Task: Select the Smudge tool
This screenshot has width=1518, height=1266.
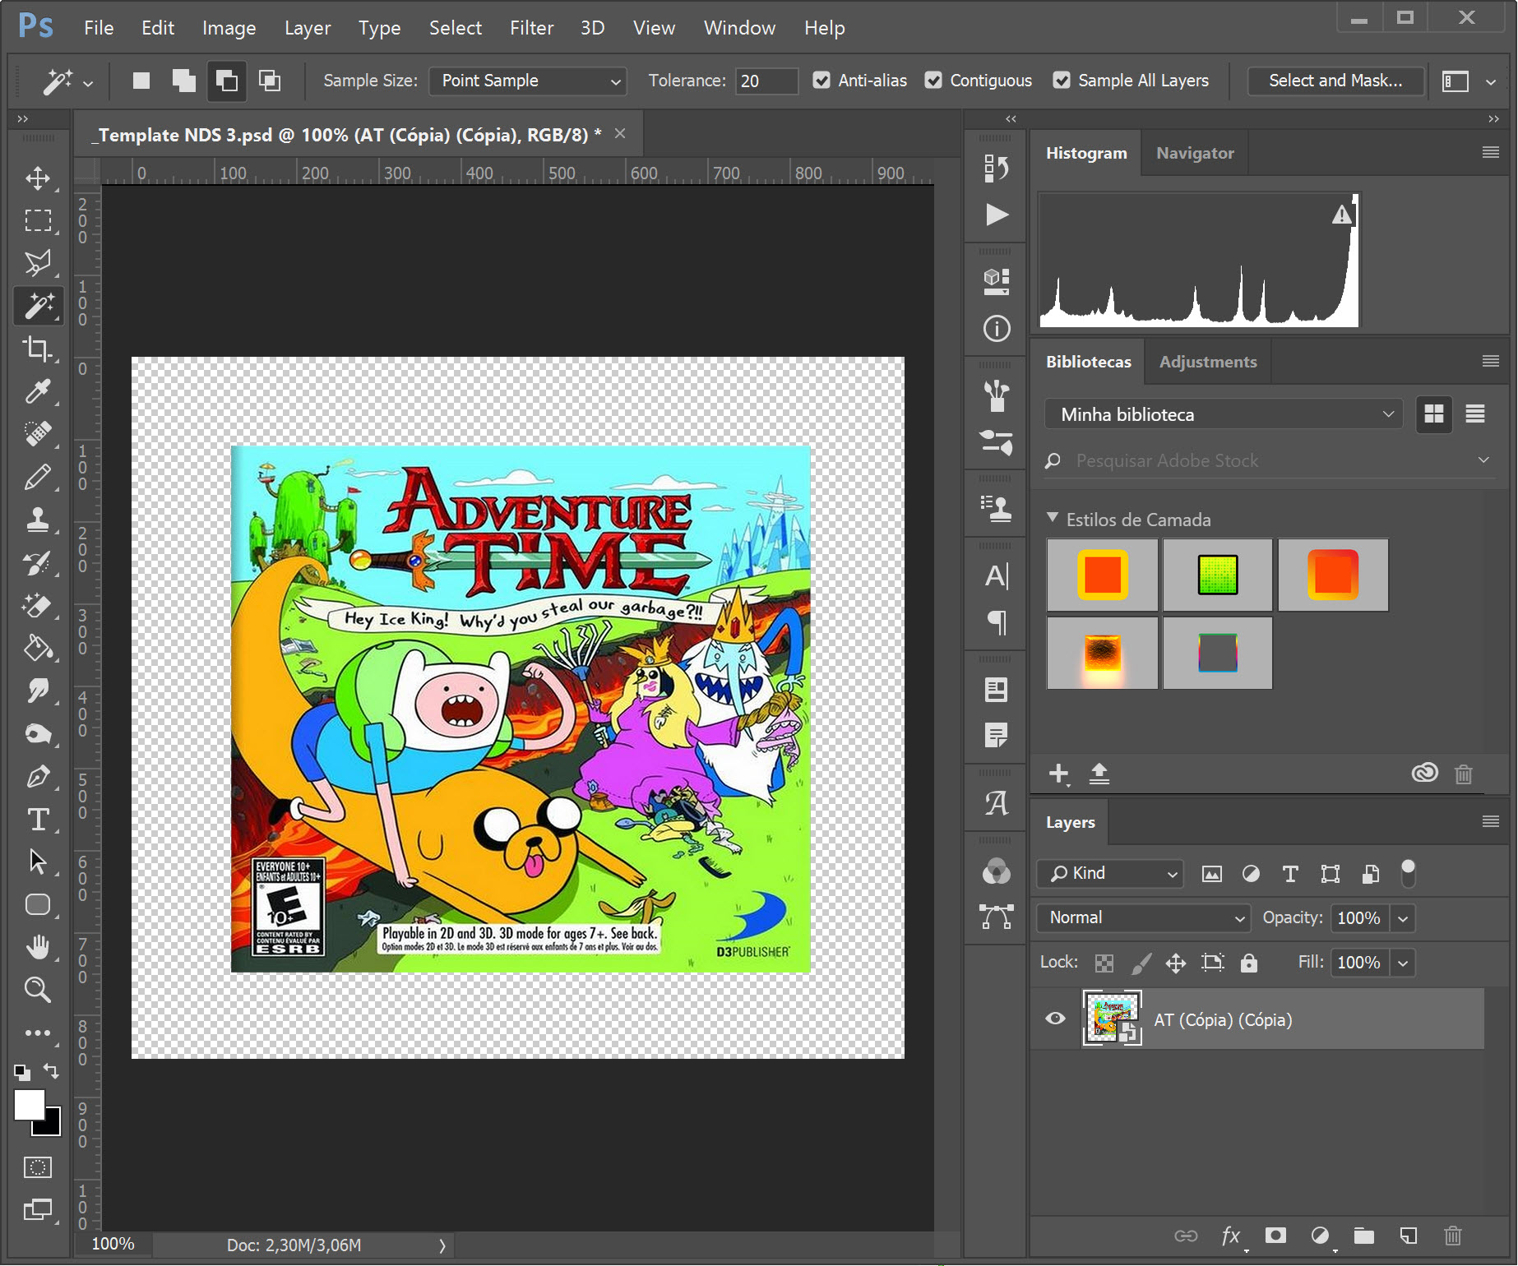Action: pyautogui.click(x=38, y=691)
